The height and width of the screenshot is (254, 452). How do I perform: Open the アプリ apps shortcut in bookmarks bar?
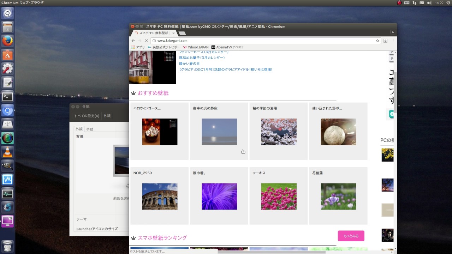click(138, 47)
